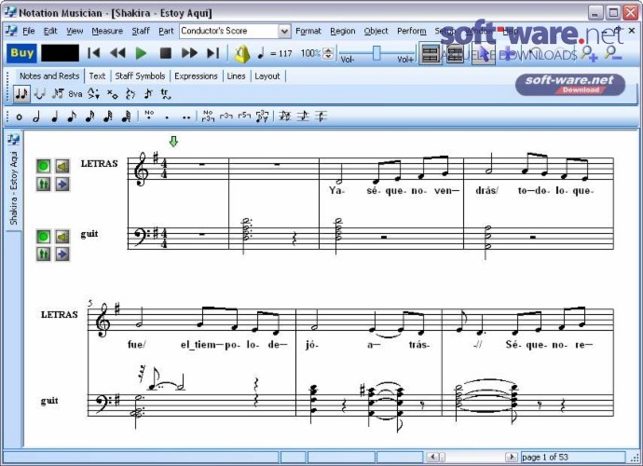This screenshot has height=466, width=643.
Task: Open the Object menu
Action: [x=376, y=31]
